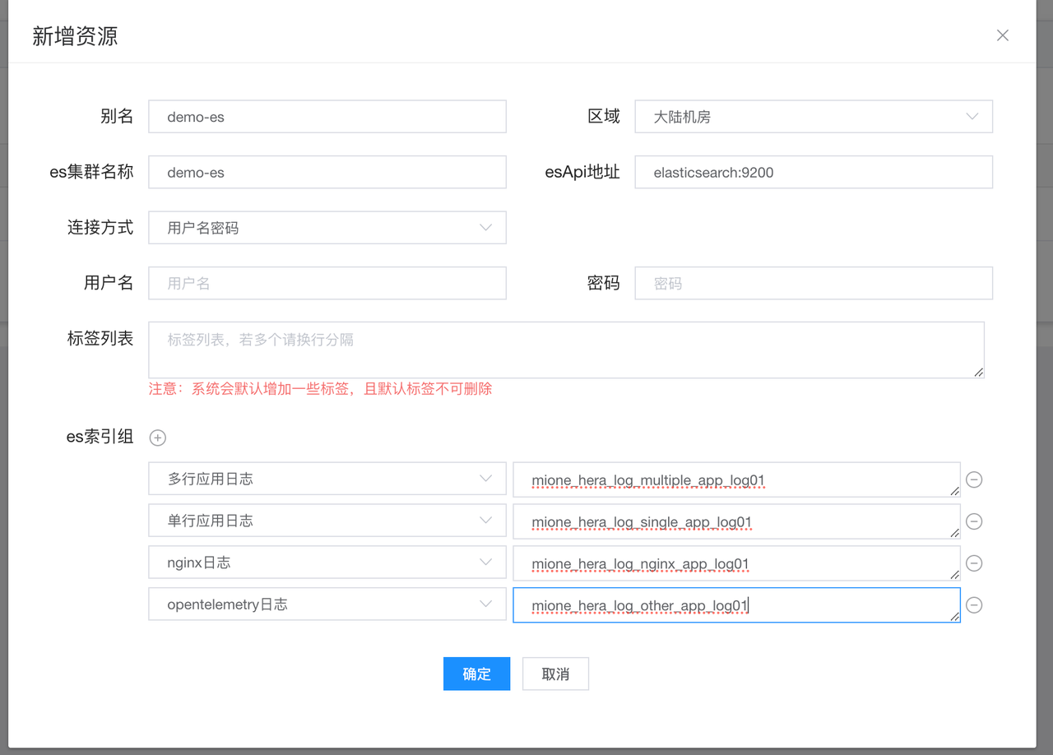Image resolution: width=1053 pixels, height=755 pixels.
Task: Open the 连接方式 dropdown showing 用户名密码
Action: (x=327, y=228)
